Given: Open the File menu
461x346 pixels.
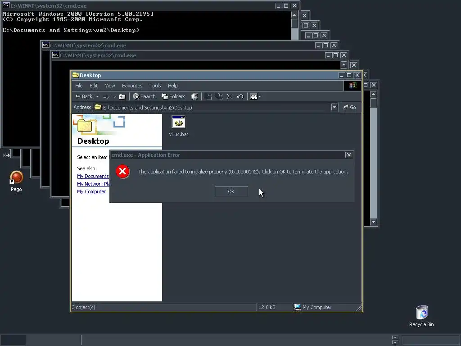Looking at the screenshot, I should click(x=79, y=86).
